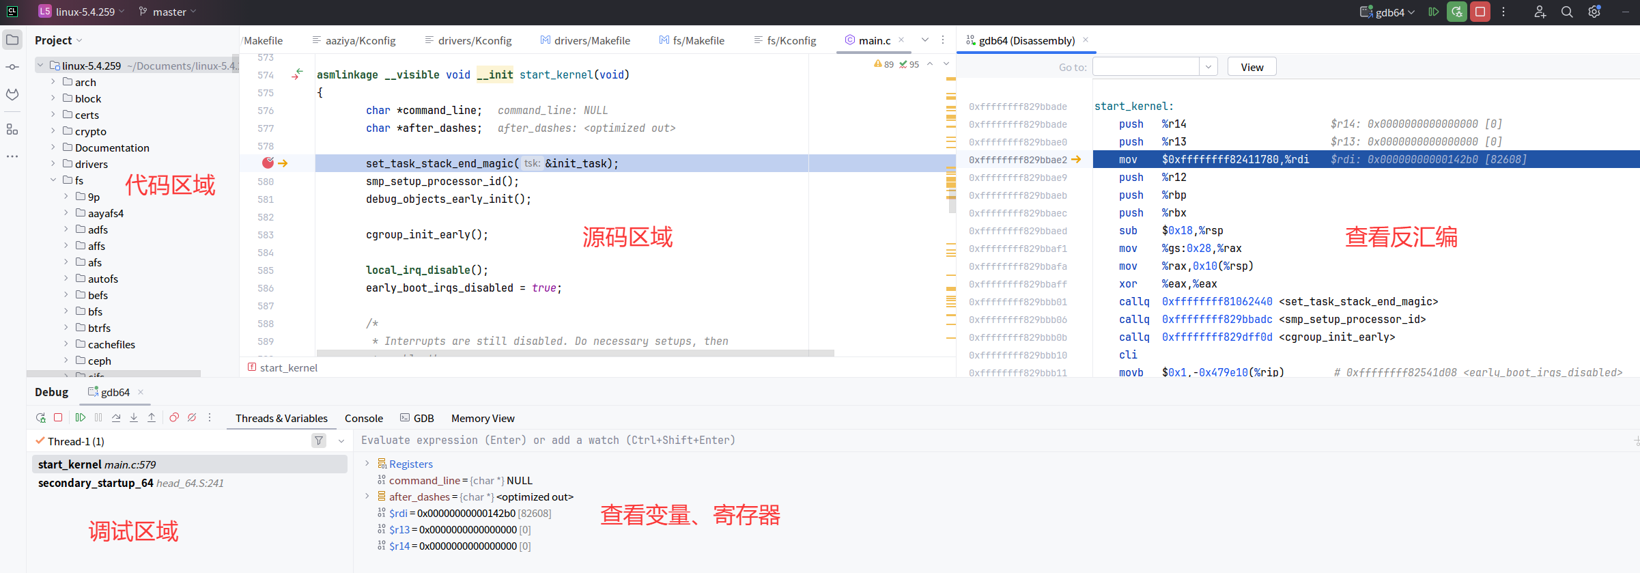The image size is (1640, 573).
Task: Open Search Everywhere magnifier
Action: pos(1567,12)
